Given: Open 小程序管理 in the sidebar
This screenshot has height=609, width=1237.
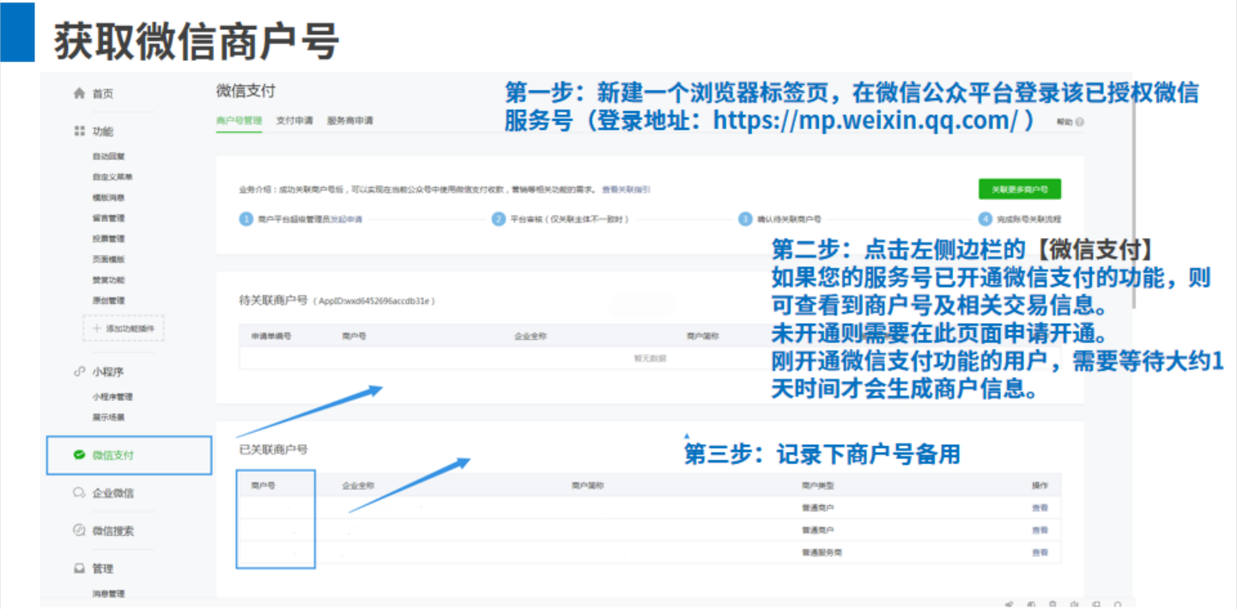Looking at the screenshot, I should [x=112, y=397].
